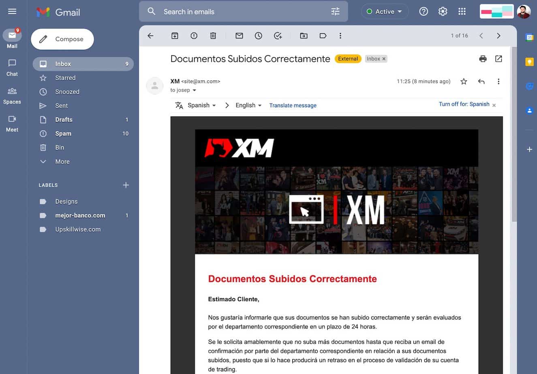Open Chat in the left rail
This screenshot has height=374, width=537.
pos(12,67)
